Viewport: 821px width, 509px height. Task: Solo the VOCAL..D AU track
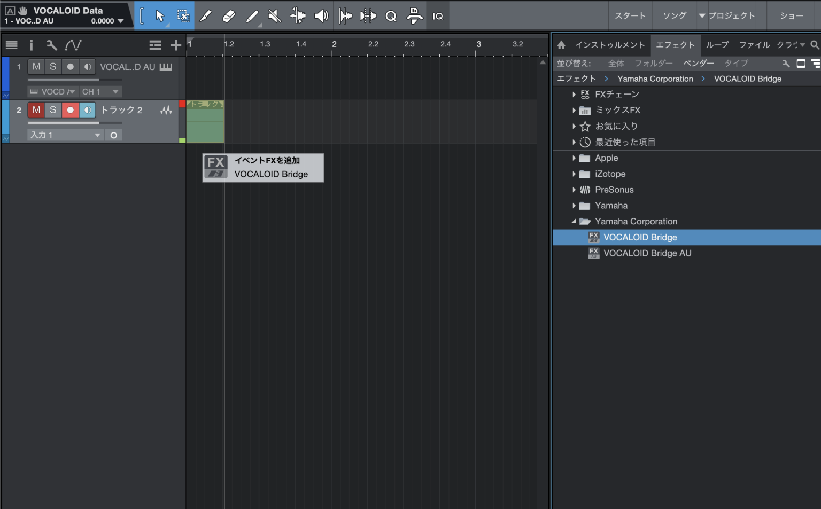(52, 66)
